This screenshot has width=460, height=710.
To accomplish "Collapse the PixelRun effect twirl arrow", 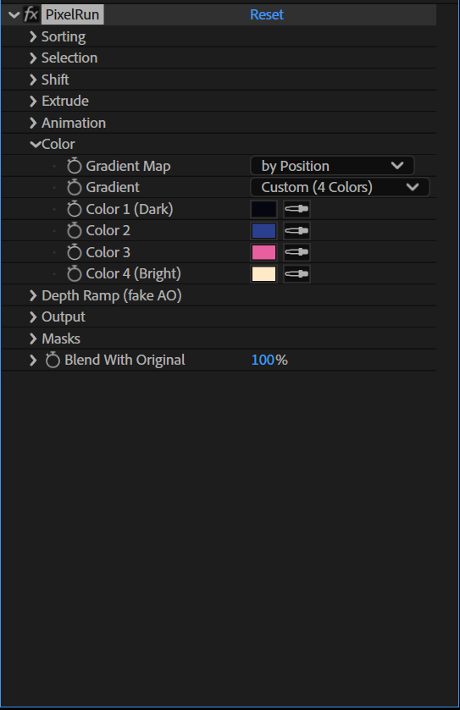I will pos(14,15).
